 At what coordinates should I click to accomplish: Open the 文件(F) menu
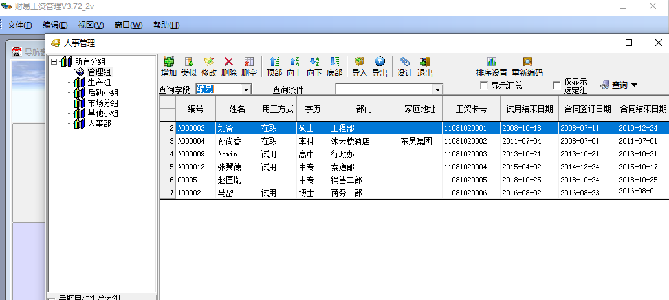click(x=20, y=25)
